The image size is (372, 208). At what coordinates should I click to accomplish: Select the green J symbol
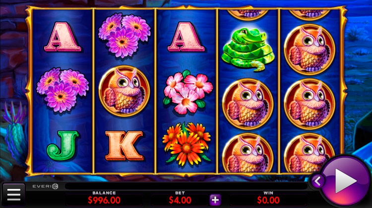[x=62, y=146]
